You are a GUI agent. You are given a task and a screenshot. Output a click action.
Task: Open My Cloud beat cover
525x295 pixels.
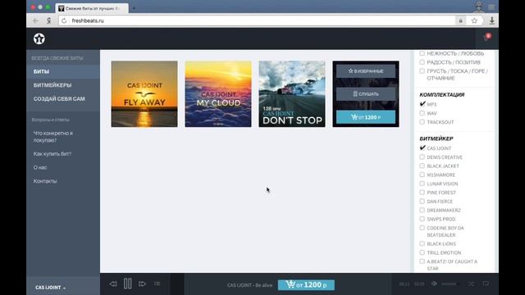click(x=218, y=94)
